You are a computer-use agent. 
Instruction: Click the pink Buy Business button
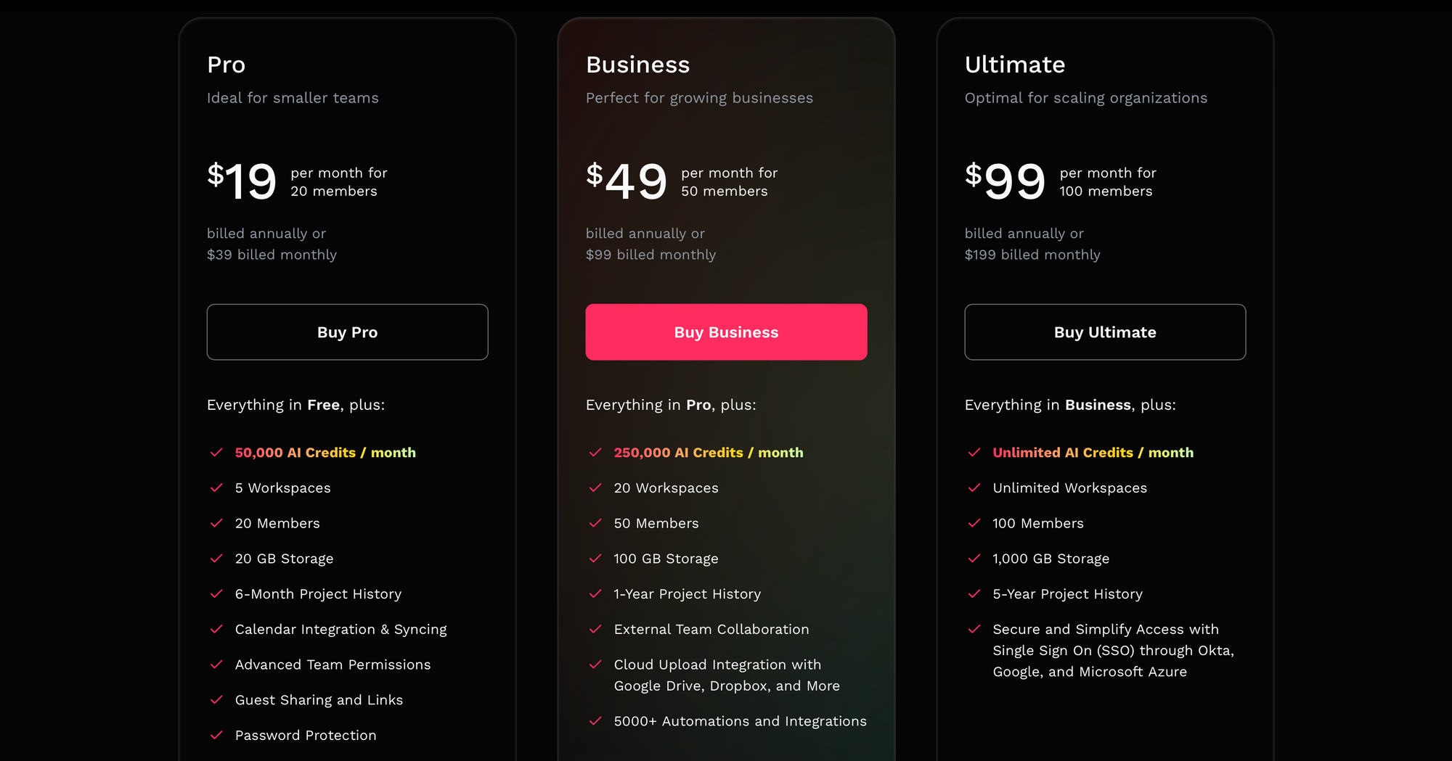[x=726, y=332]
